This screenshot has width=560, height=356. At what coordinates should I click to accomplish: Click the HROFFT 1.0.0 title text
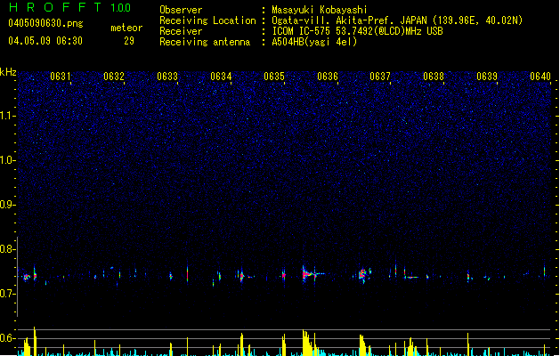point(70,7)
